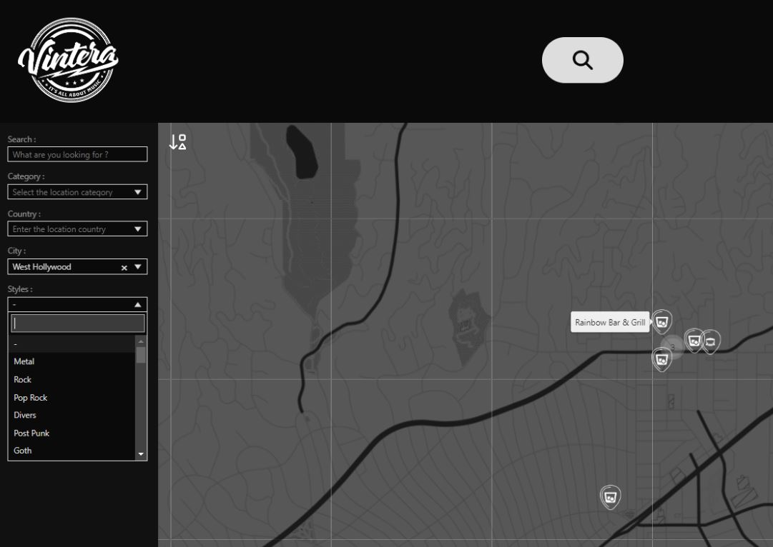
Task: Click the bar marker below the cluster
Action: [661, 359]
